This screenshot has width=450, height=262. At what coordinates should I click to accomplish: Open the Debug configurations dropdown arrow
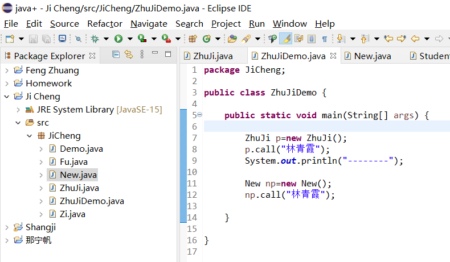(106, 39)
